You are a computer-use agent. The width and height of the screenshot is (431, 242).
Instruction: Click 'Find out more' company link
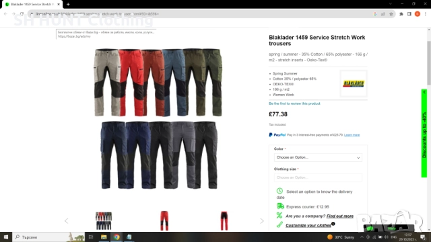tap(339, 216)
